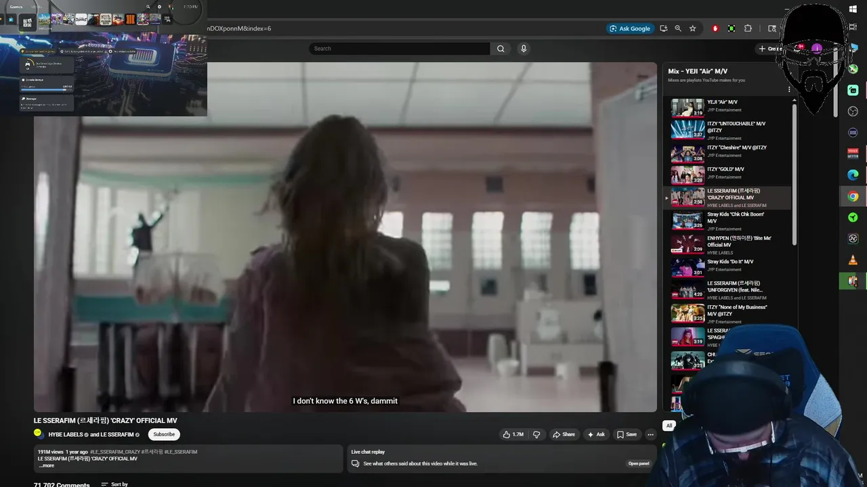Switch to Google Chrome on the taskbar
This screenshot has height=487, width=867.
[853, 196]
